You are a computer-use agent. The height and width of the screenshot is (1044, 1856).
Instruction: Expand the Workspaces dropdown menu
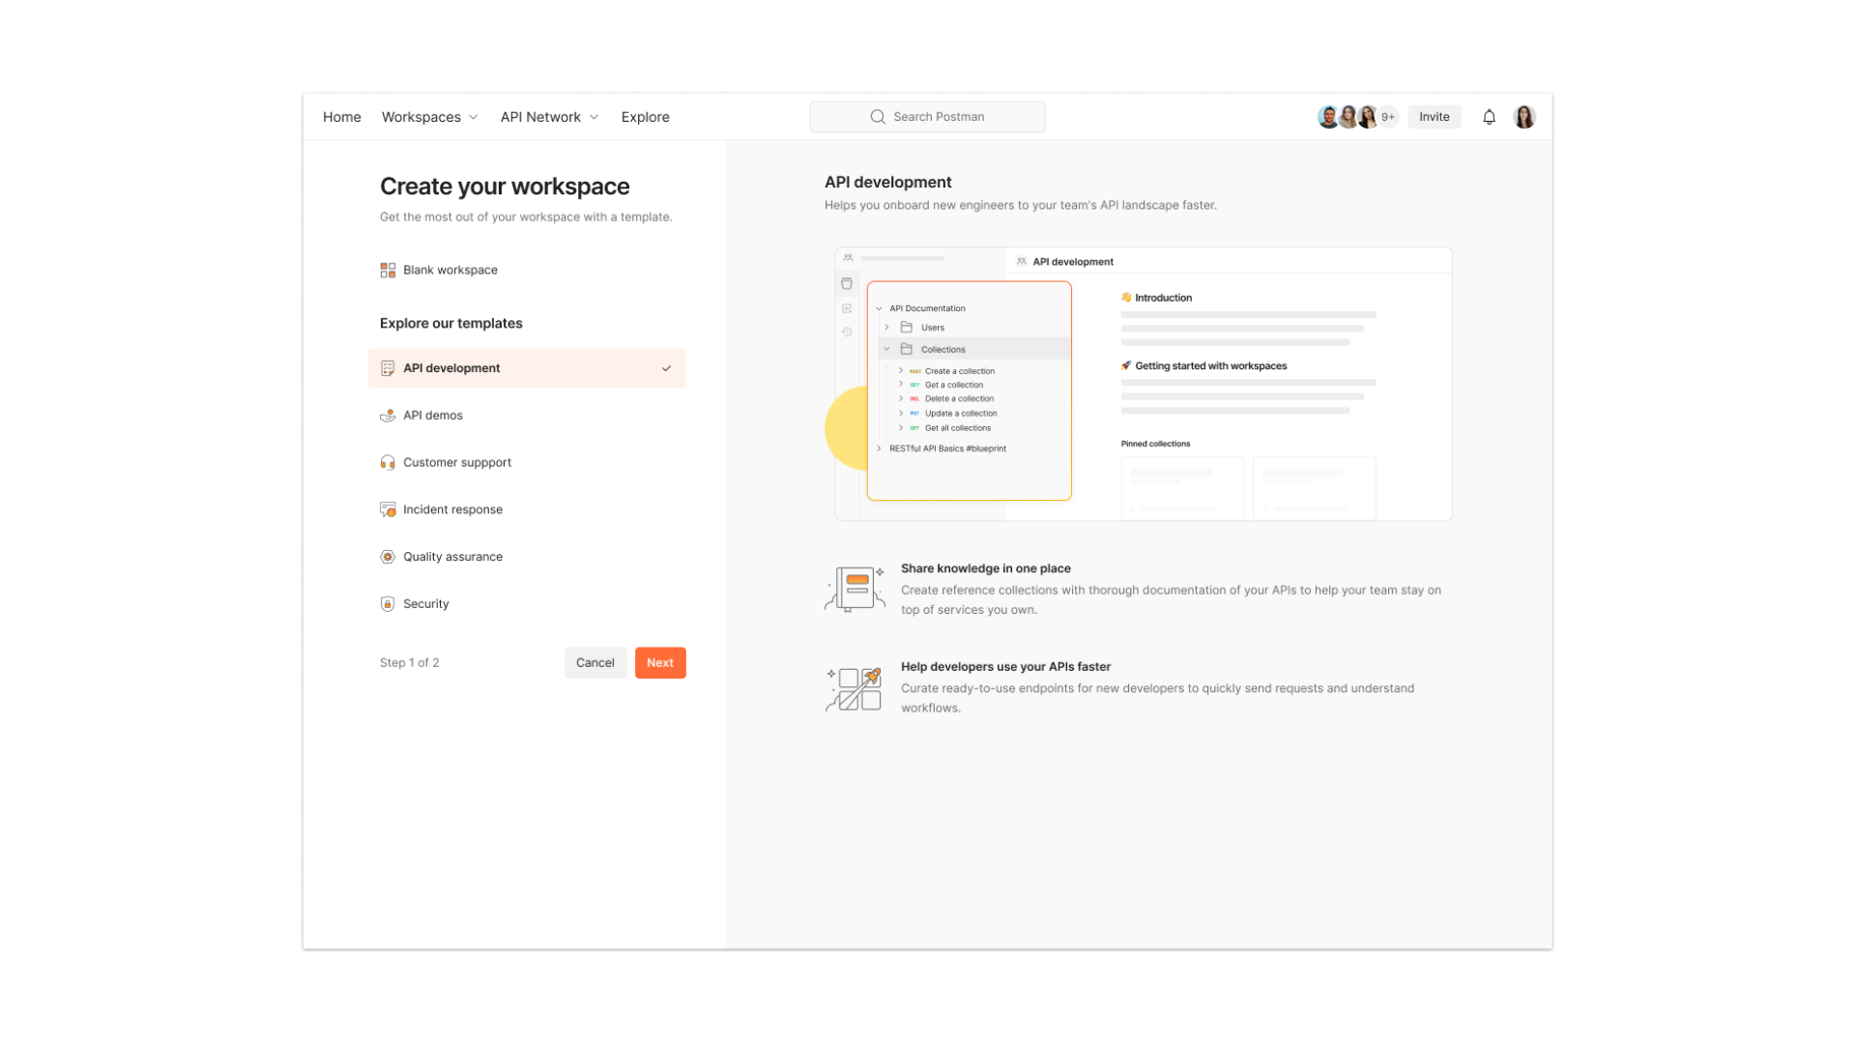coord(429,117)
